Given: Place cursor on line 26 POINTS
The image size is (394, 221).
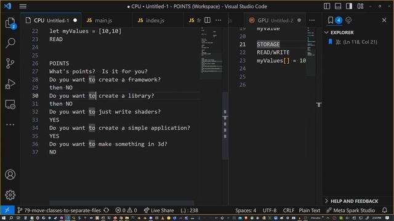Looking at the screenshot, I should tap(59, 63).
